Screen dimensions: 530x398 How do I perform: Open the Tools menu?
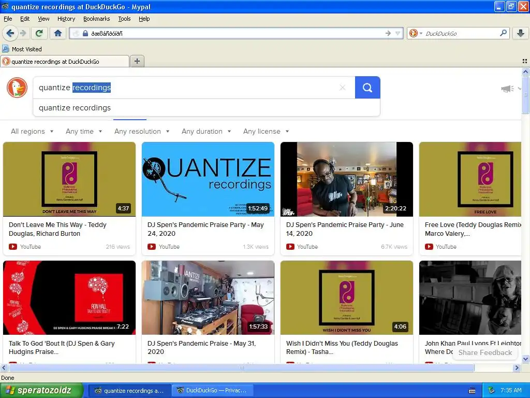[x=124, y=19]
